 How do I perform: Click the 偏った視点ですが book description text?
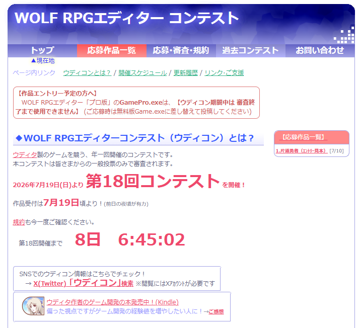click(125, 311)
